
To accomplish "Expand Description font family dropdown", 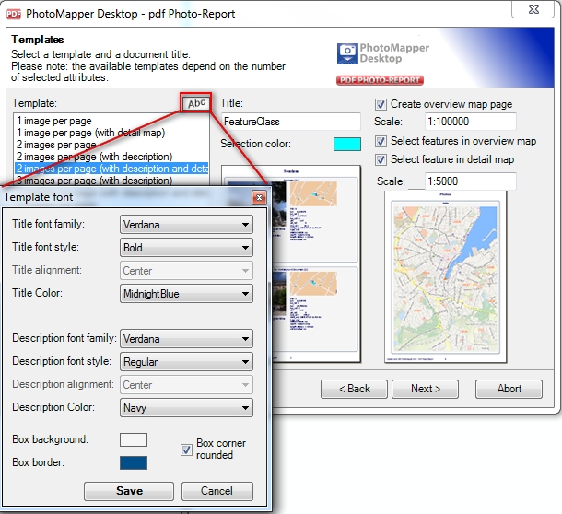I will [x=186, y=338].
